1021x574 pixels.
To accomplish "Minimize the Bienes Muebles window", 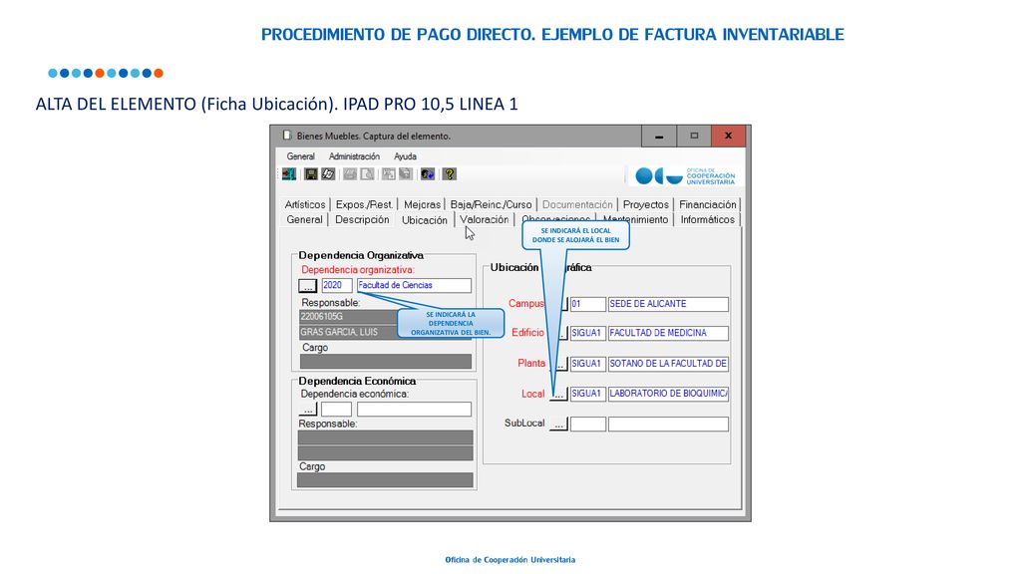I will pos(659,136).
